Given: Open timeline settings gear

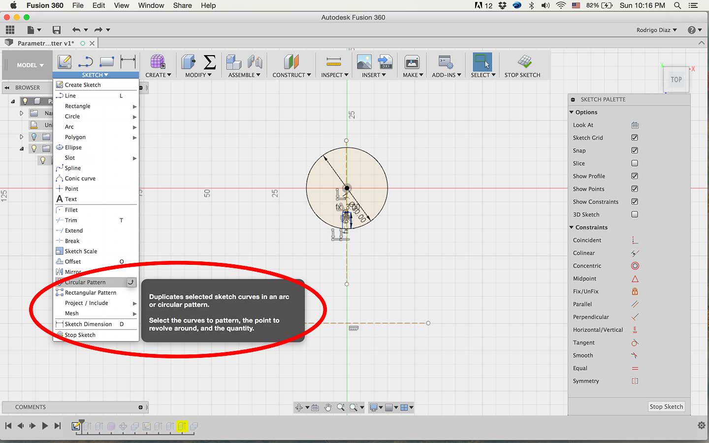Looking at the screenshot, I should click(702, 426).
